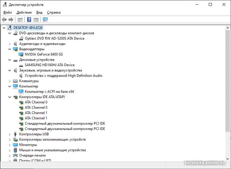Viewport: 231px width, 169px height.
Task: Select SAMSUNG HD160HJ ATA Device entry
Action: tap(50, 65)
